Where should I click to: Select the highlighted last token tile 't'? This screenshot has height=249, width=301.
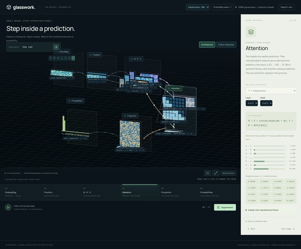(73, 58)
